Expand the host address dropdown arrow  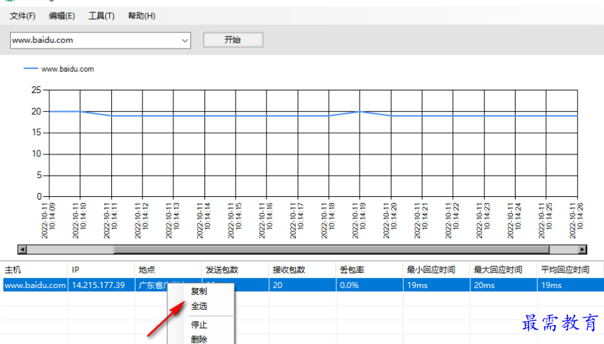(185, 40)
